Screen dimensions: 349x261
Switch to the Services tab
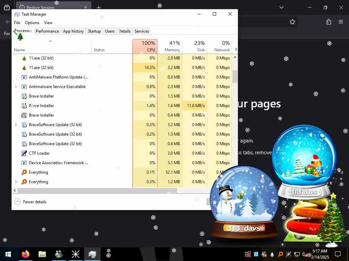pyautogui.click(x=141, y=31)
